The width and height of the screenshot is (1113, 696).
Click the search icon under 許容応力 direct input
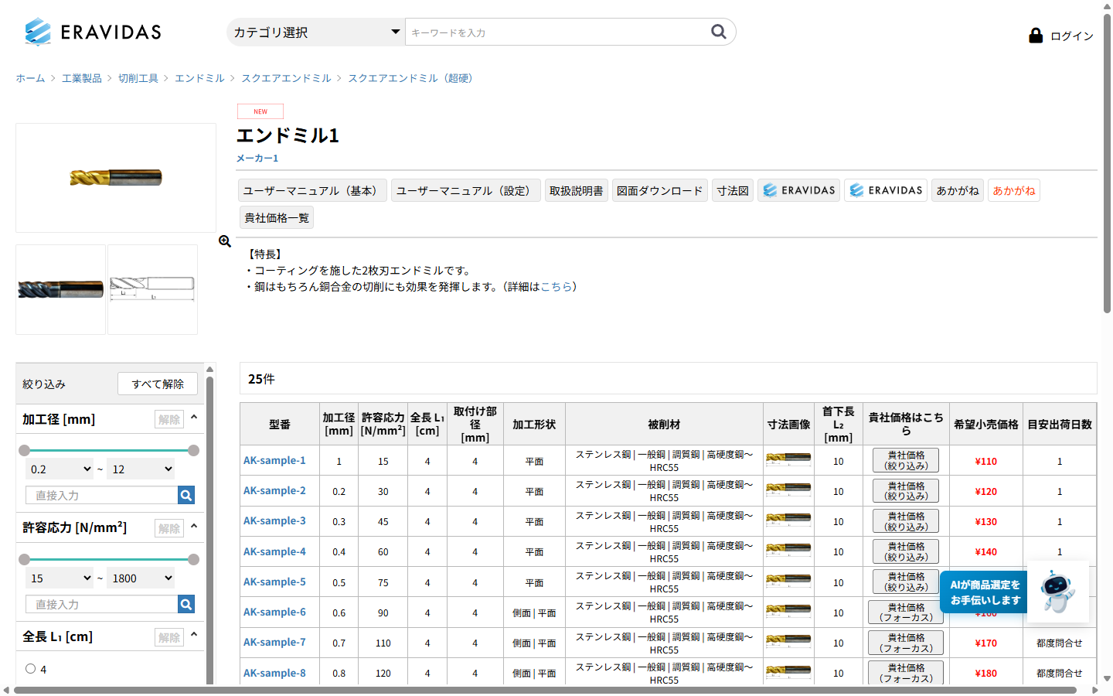(x=185, y=604)
